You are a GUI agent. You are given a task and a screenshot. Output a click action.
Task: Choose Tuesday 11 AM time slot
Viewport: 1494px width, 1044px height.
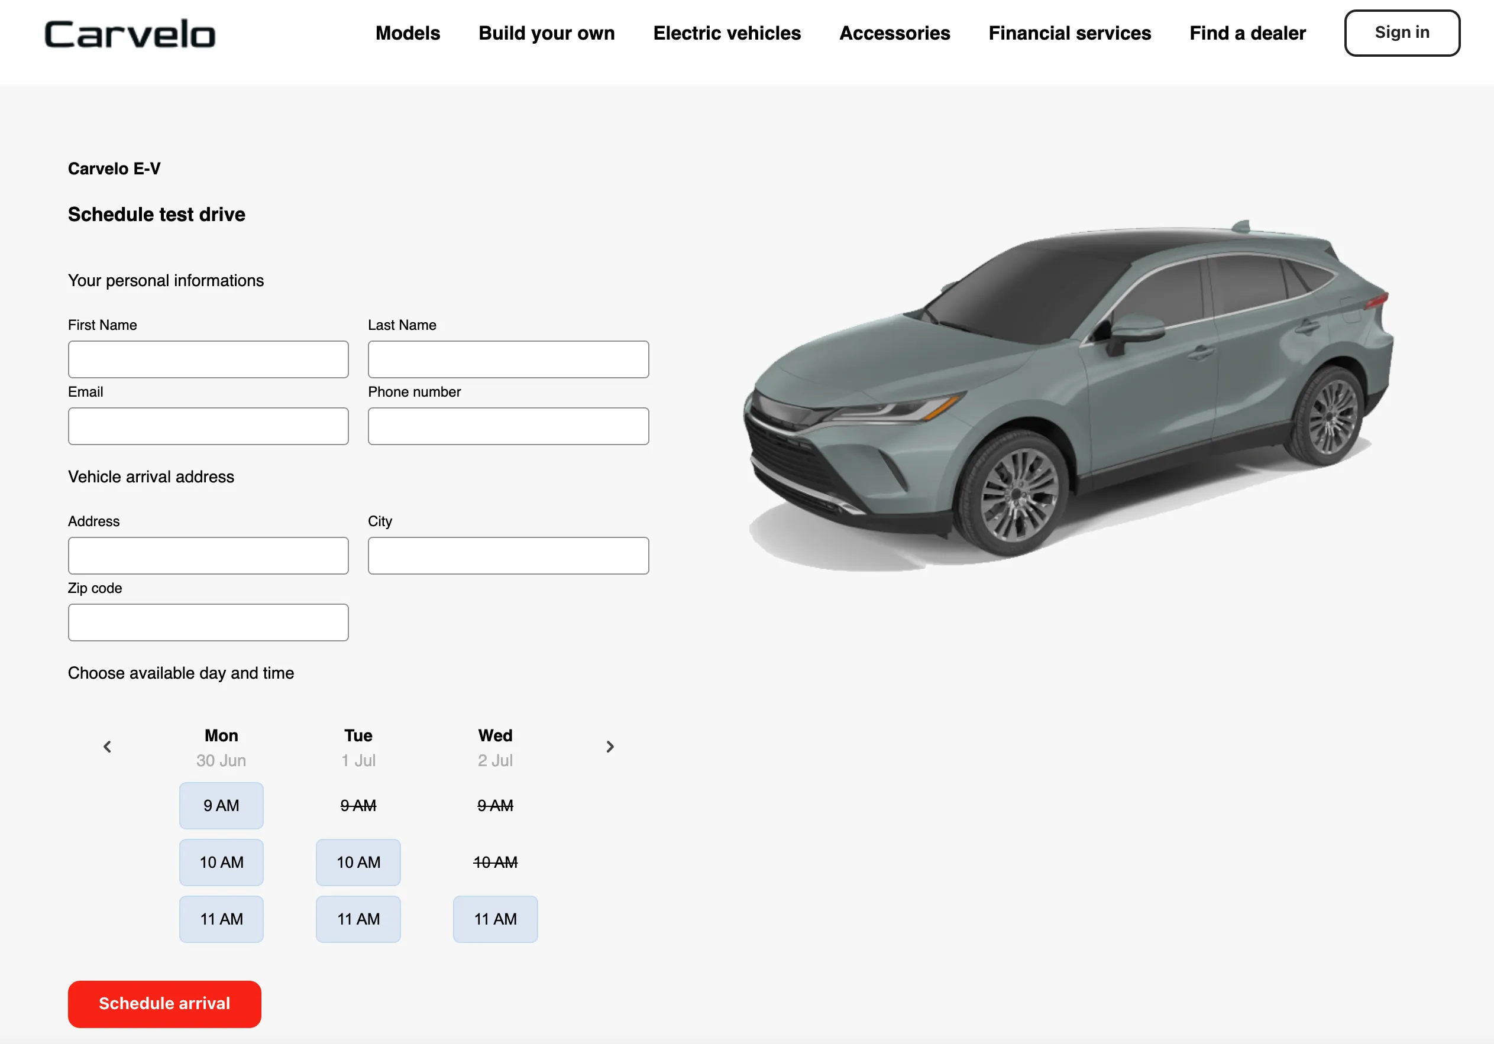(x=358, y=919)
